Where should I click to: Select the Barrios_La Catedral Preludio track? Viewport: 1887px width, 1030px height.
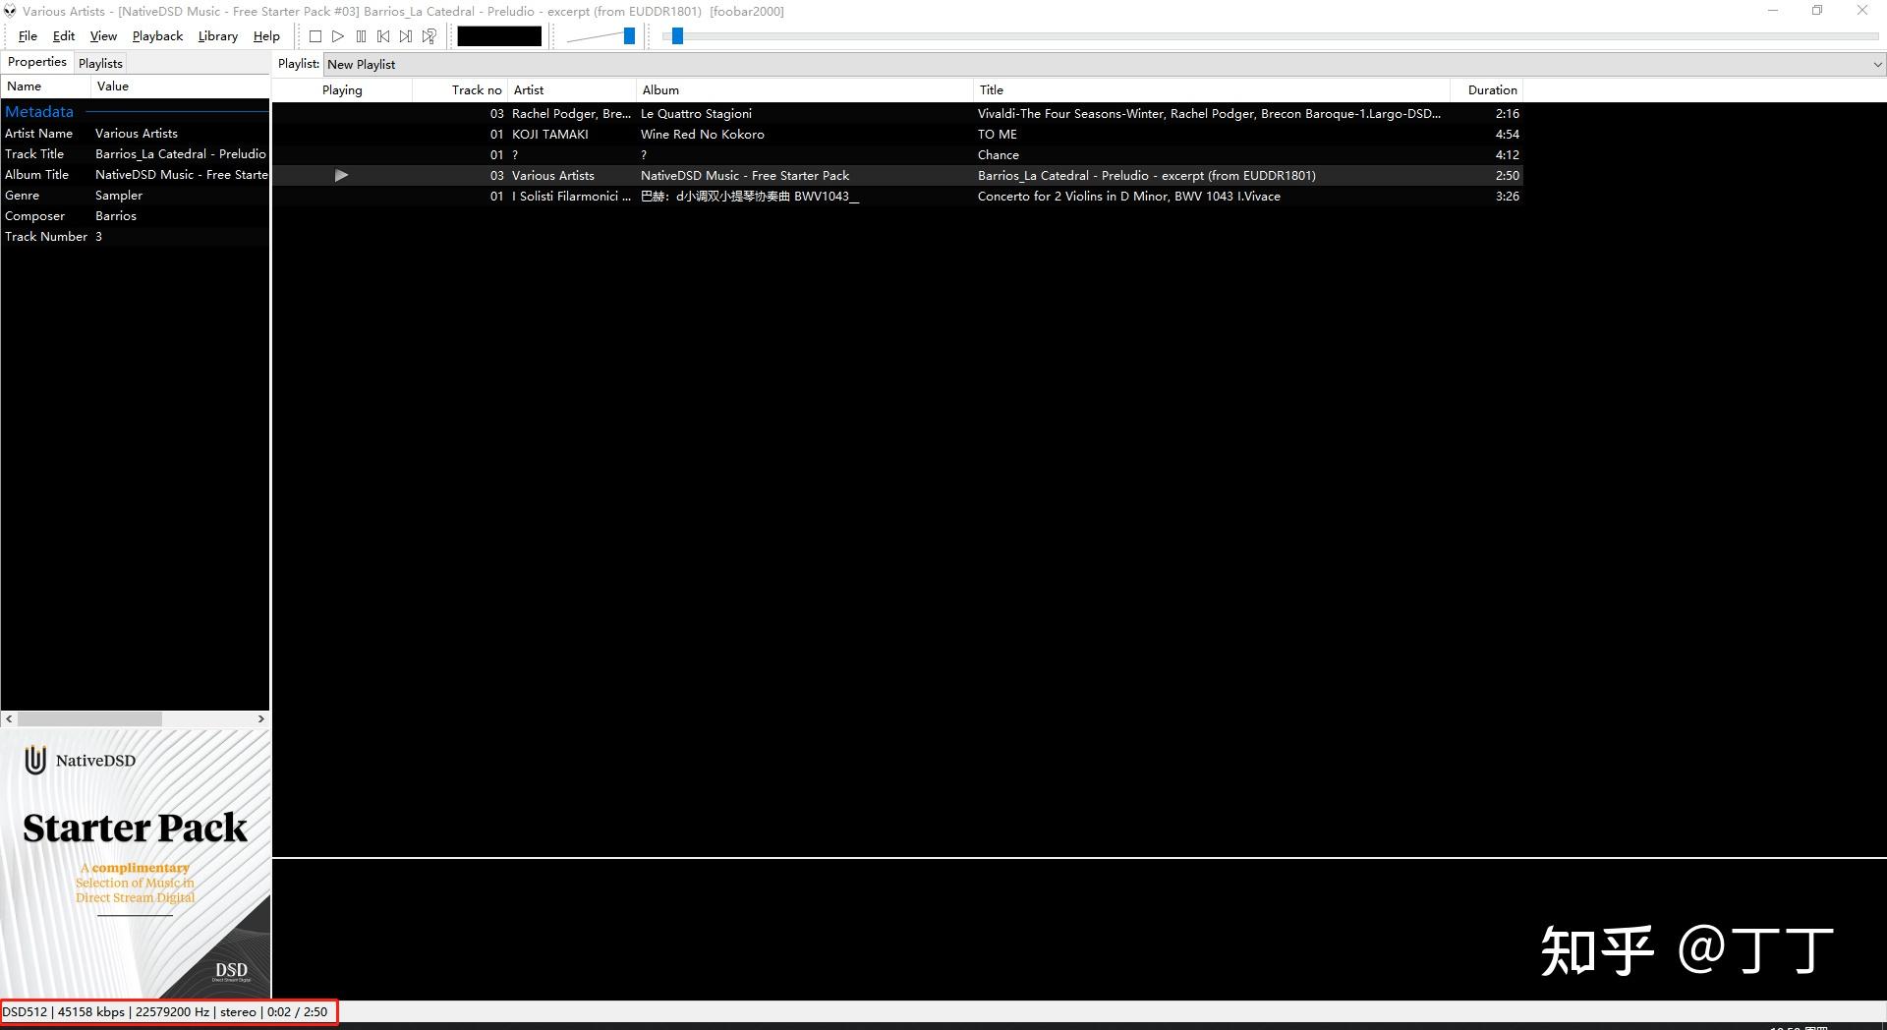[897, 176]
